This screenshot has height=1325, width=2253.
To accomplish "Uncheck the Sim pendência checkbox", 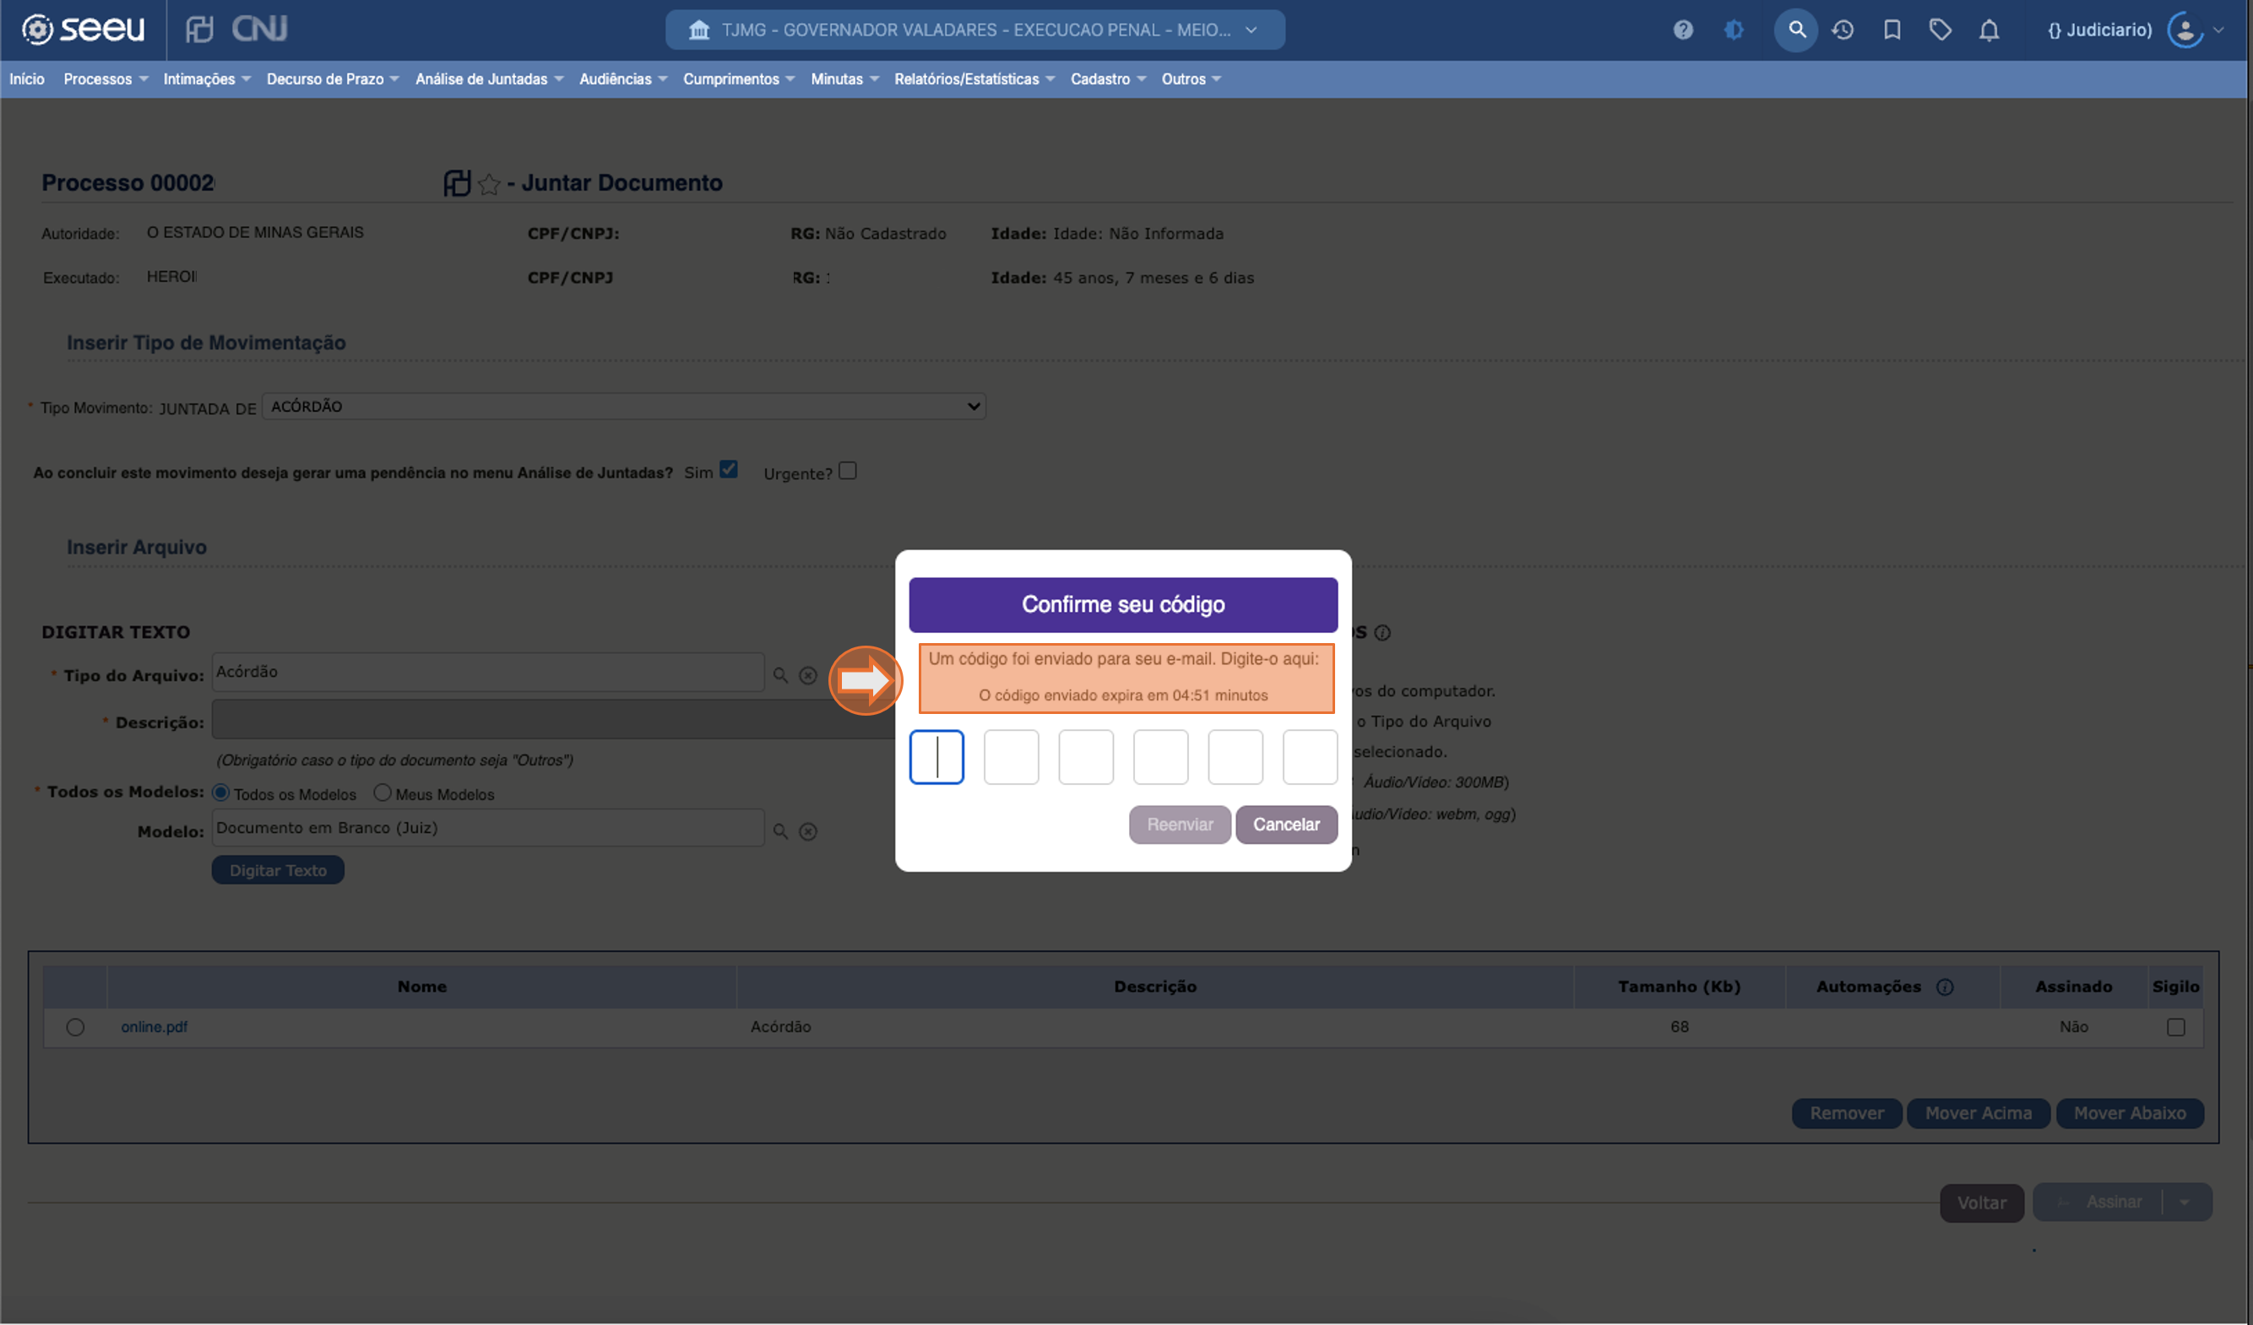I will [730, 469].
